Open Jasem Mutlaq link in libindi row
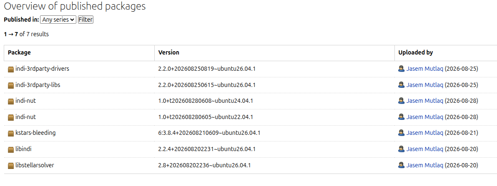Screen dimensions: 497x186 (x=425, y=149)
